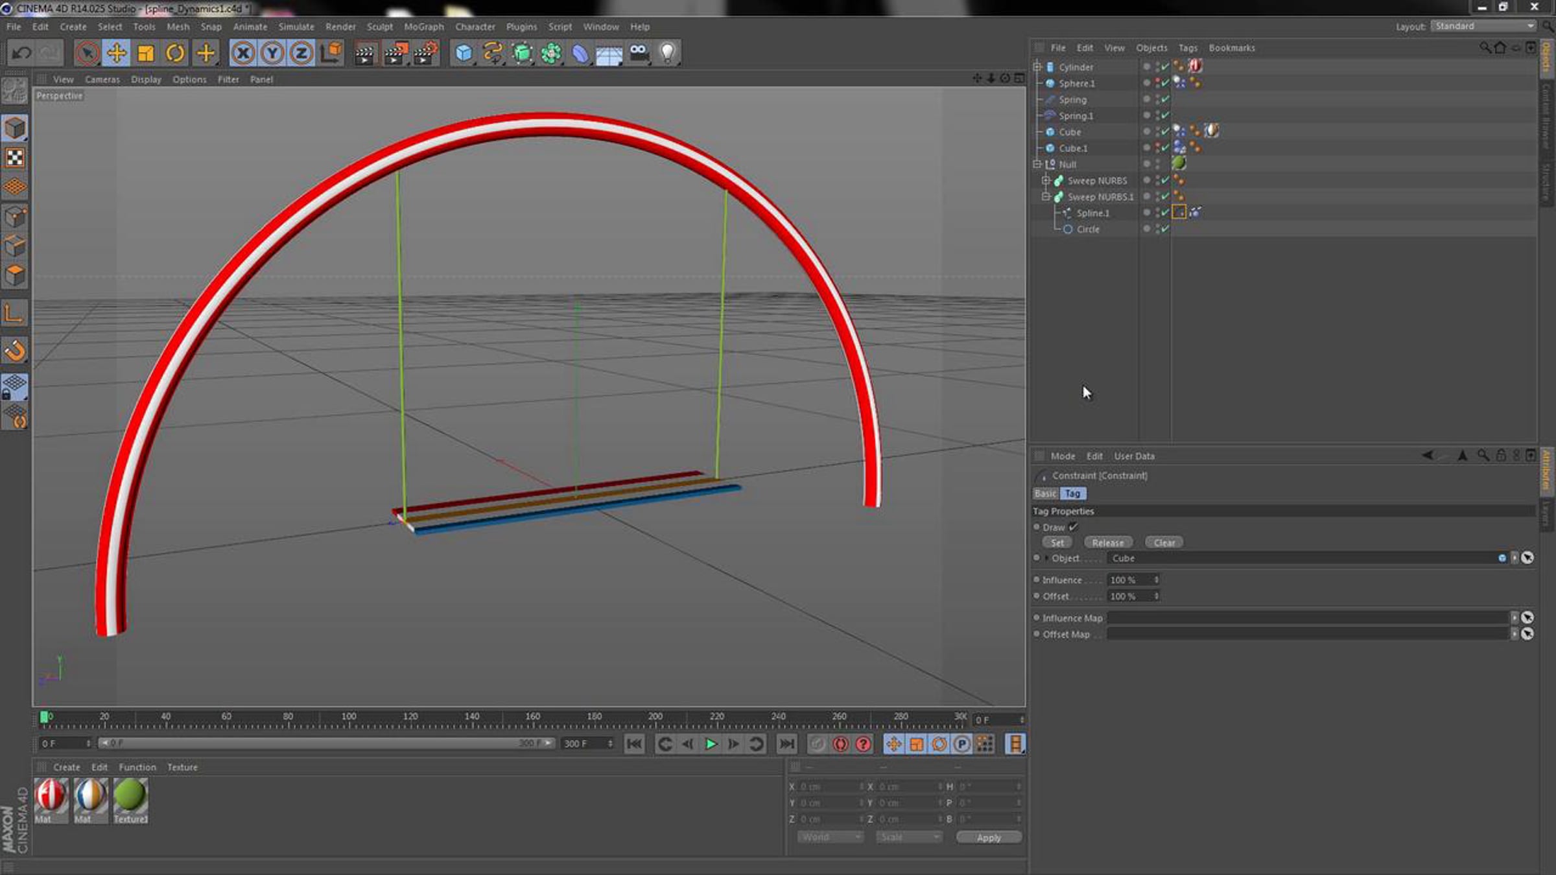Add a light object
Viewport: 1556px width, 875px height.
(668, 53)
